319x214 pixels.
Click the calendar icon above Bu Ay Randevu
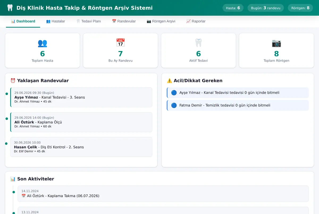[x=120, y=43]
